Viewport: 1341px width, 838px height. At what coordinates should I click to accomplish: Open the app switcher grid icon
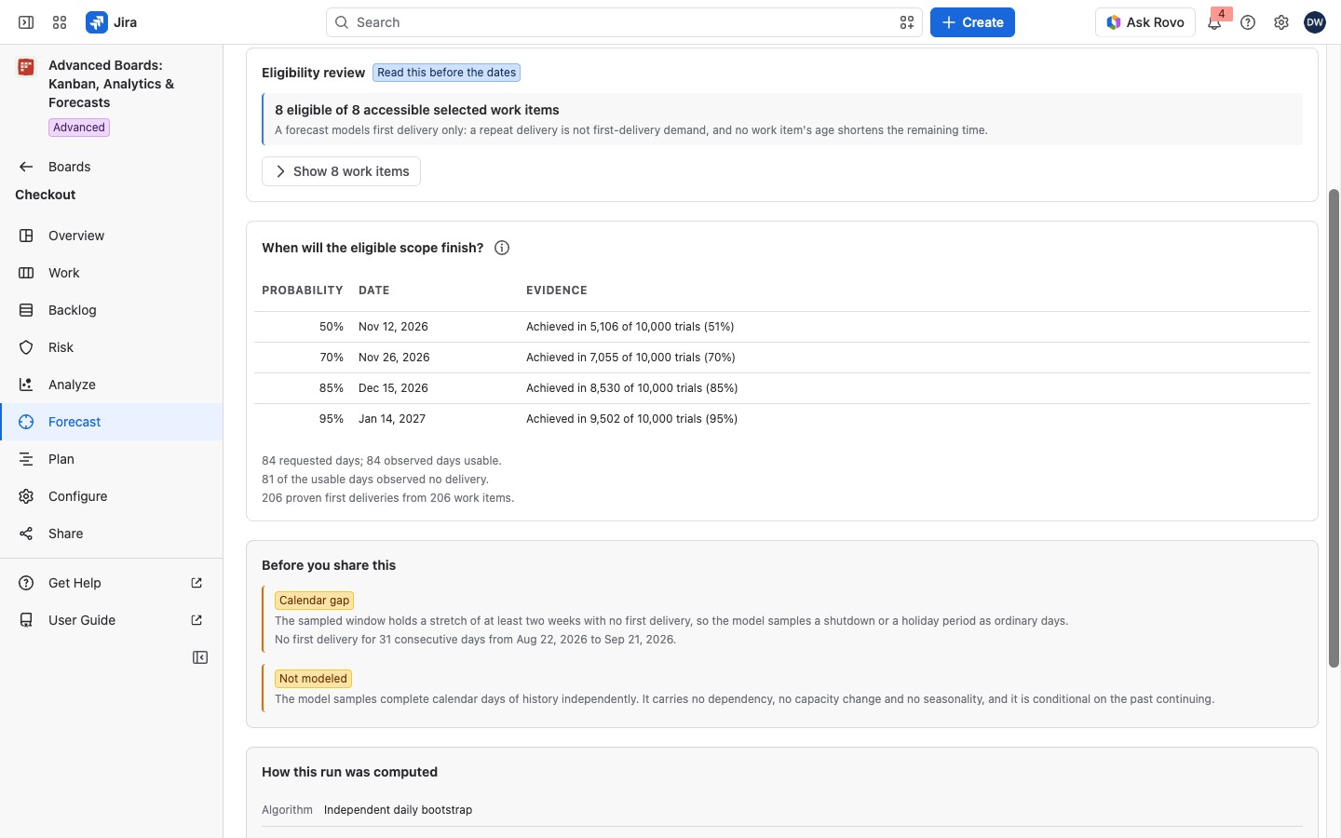point(60,22)
